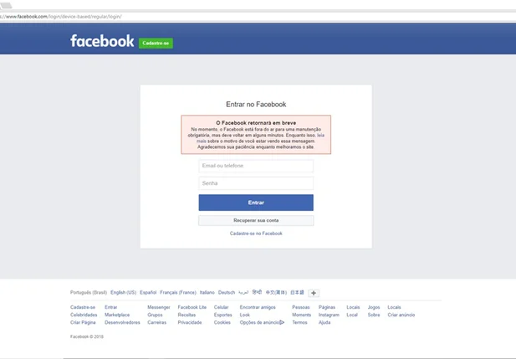Open the 'leia mais' link in the maintenance notice

320,135
